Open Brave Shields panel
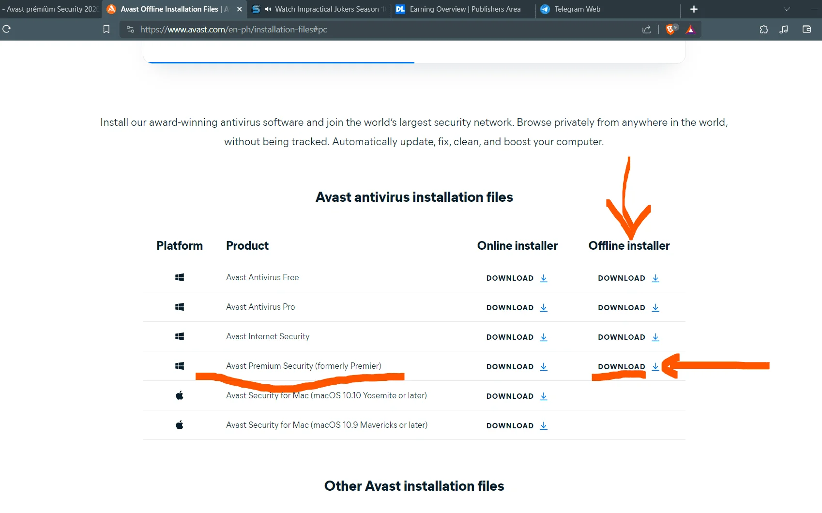The image size is (822, 513). [x=671, y=30]
